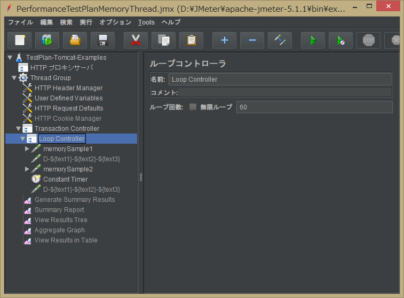
Task: Click the HTTP Cookie Manager tools icon
Action: point(27,119)
